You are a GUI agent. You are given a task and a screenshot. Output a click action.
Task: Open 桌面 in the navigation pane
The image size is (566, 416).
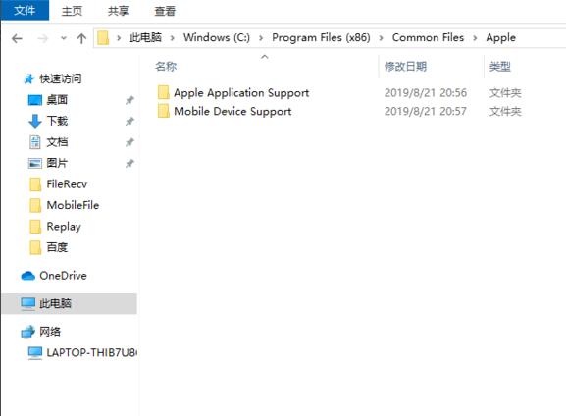pos(57,100)
